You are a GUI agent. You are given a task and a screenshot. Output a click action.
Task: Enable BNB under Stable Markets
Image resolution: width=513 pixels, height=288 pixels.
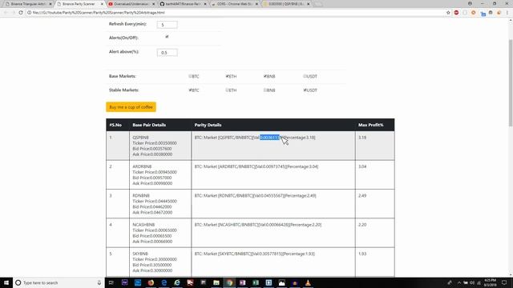(265, 90)
